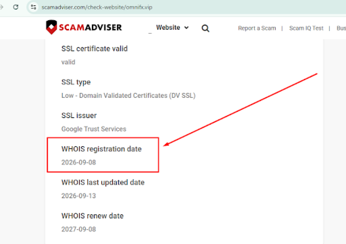Reload the page with the refresh icon
346x244 pixels.
(16, 7)
